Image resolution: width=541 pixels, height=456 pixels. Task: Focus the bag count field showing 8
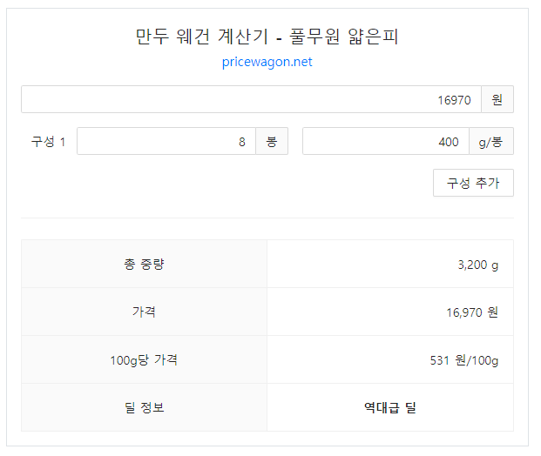click(166, 141)
